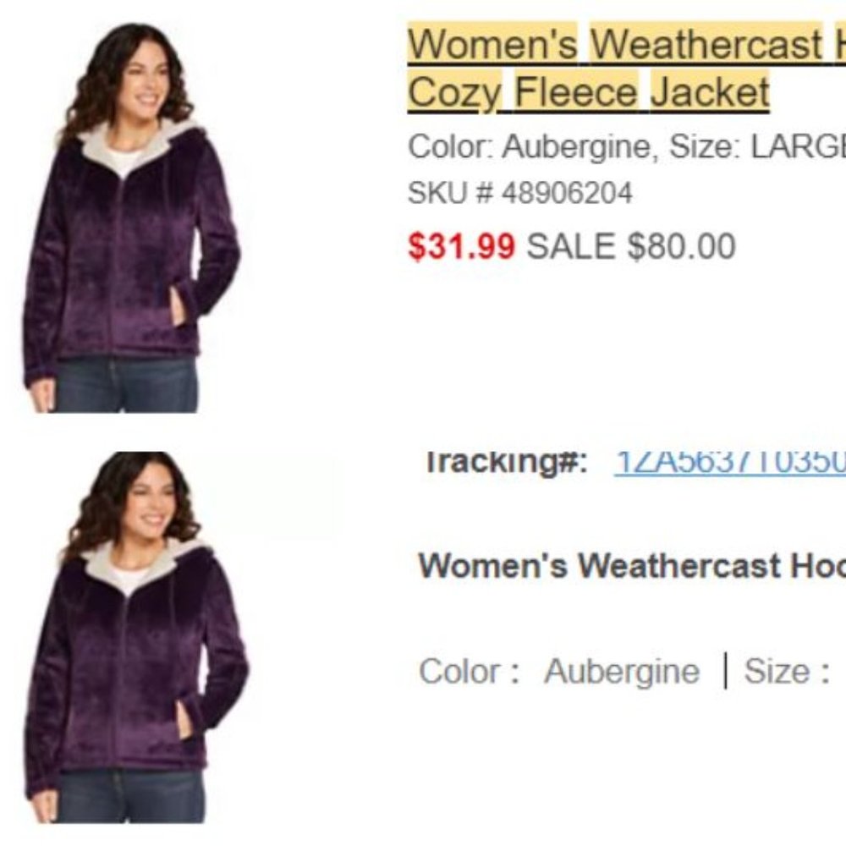Screen dimensions: 846x846
Task: Click the "Tracking#:" label
Action: (507, 464)
